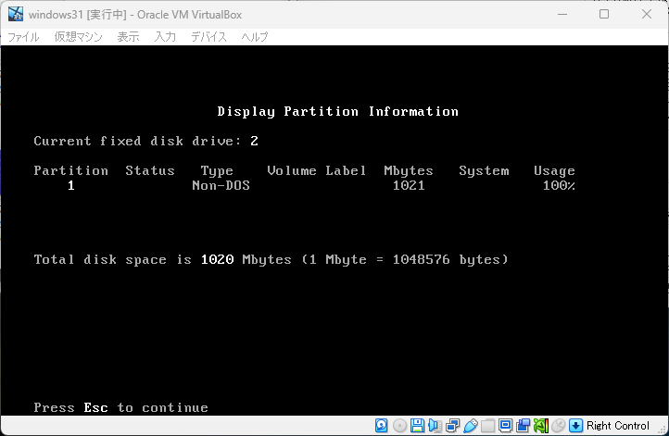Click the Volume Label column header
The width and height of the screenshot is (669, 436).
(x=316, y=170)
